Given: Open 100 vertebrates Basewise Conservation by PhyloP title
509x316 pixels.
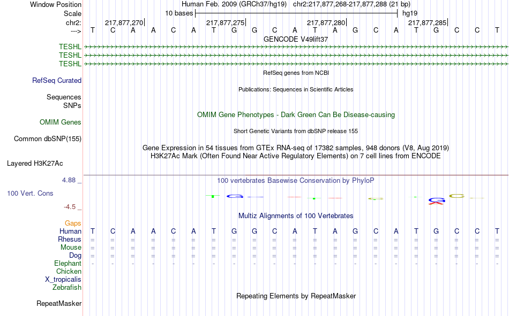Looking at the screenshot, I should tap(296, 181).
